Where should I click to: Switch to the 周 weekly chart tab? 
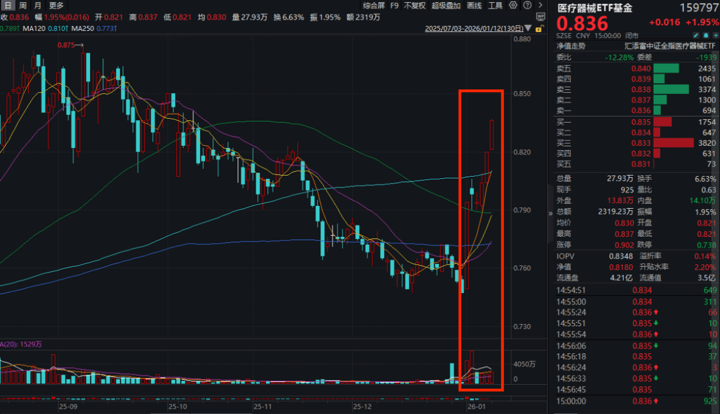[x=23, y=6]
